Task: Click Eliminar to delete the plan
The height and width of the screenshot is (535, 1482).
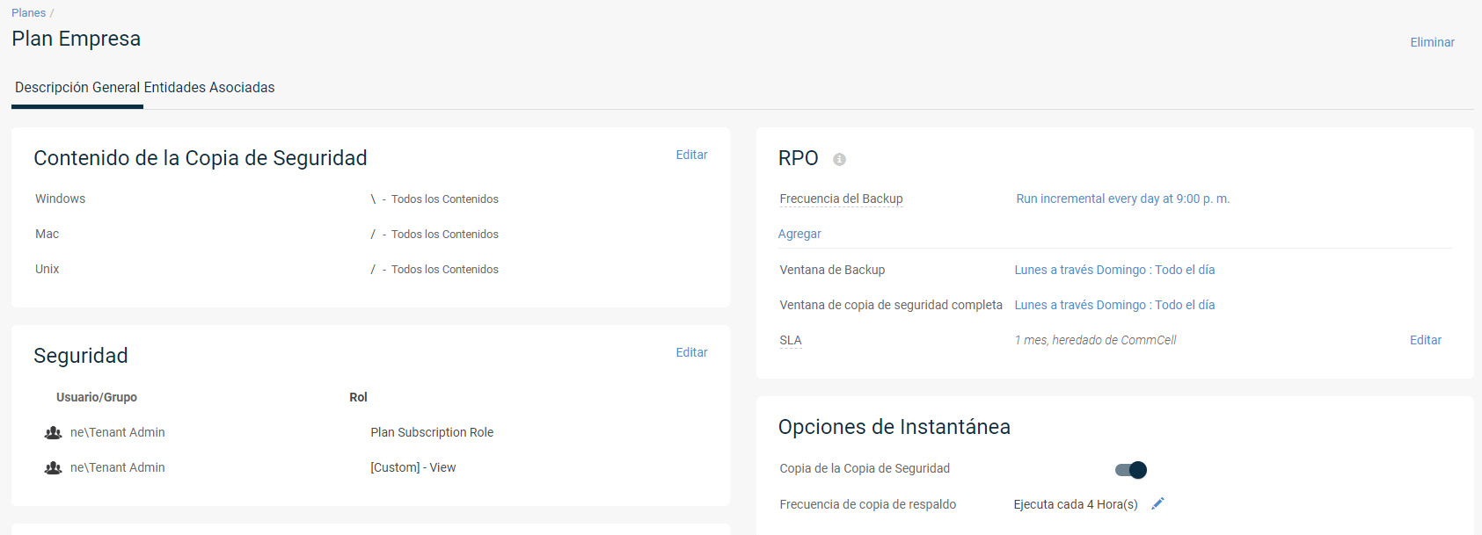Action: point(1432,42)
